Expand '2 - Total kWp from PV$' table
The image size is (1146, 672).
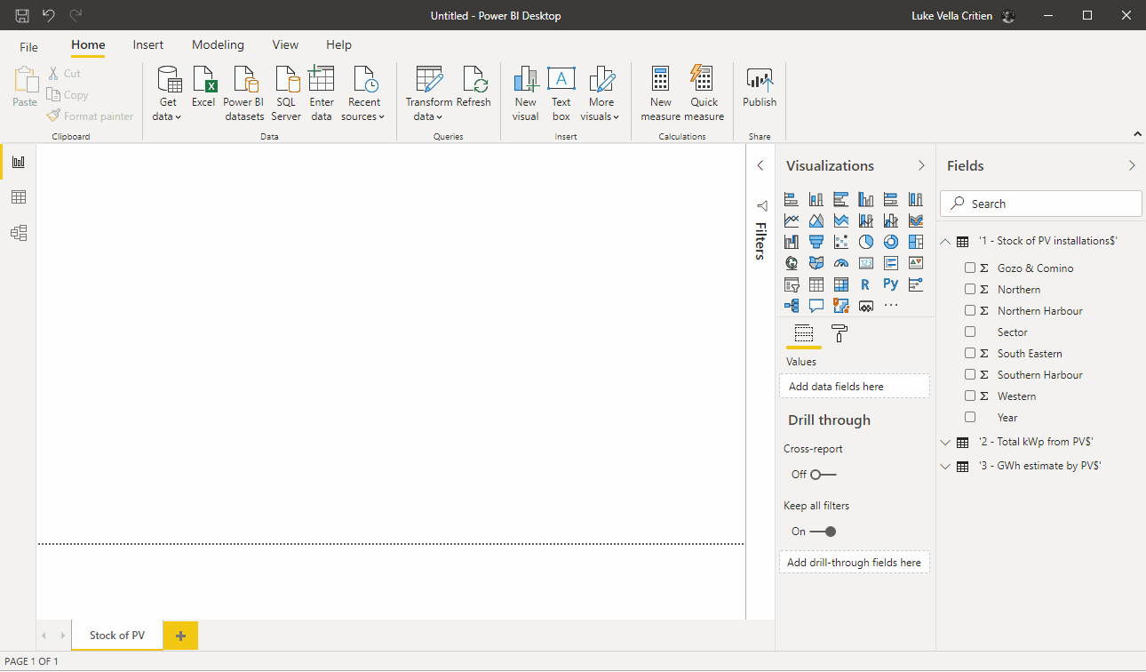tap(945, 442)
